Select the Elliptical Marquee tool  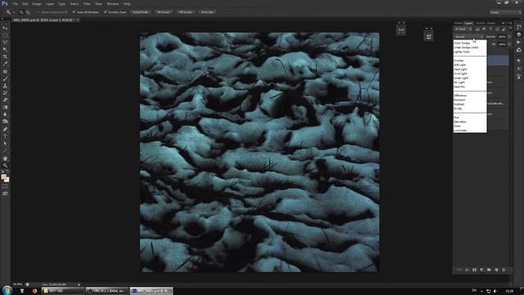(5, 35)
